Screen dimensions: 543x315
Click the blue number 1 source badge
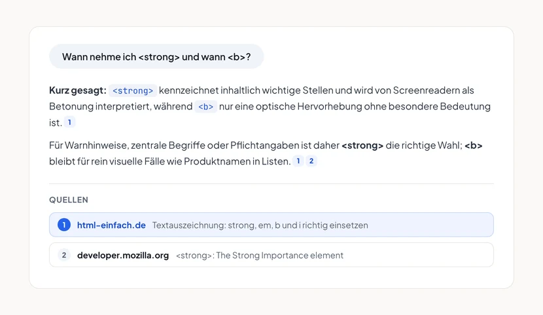(64, 225)
